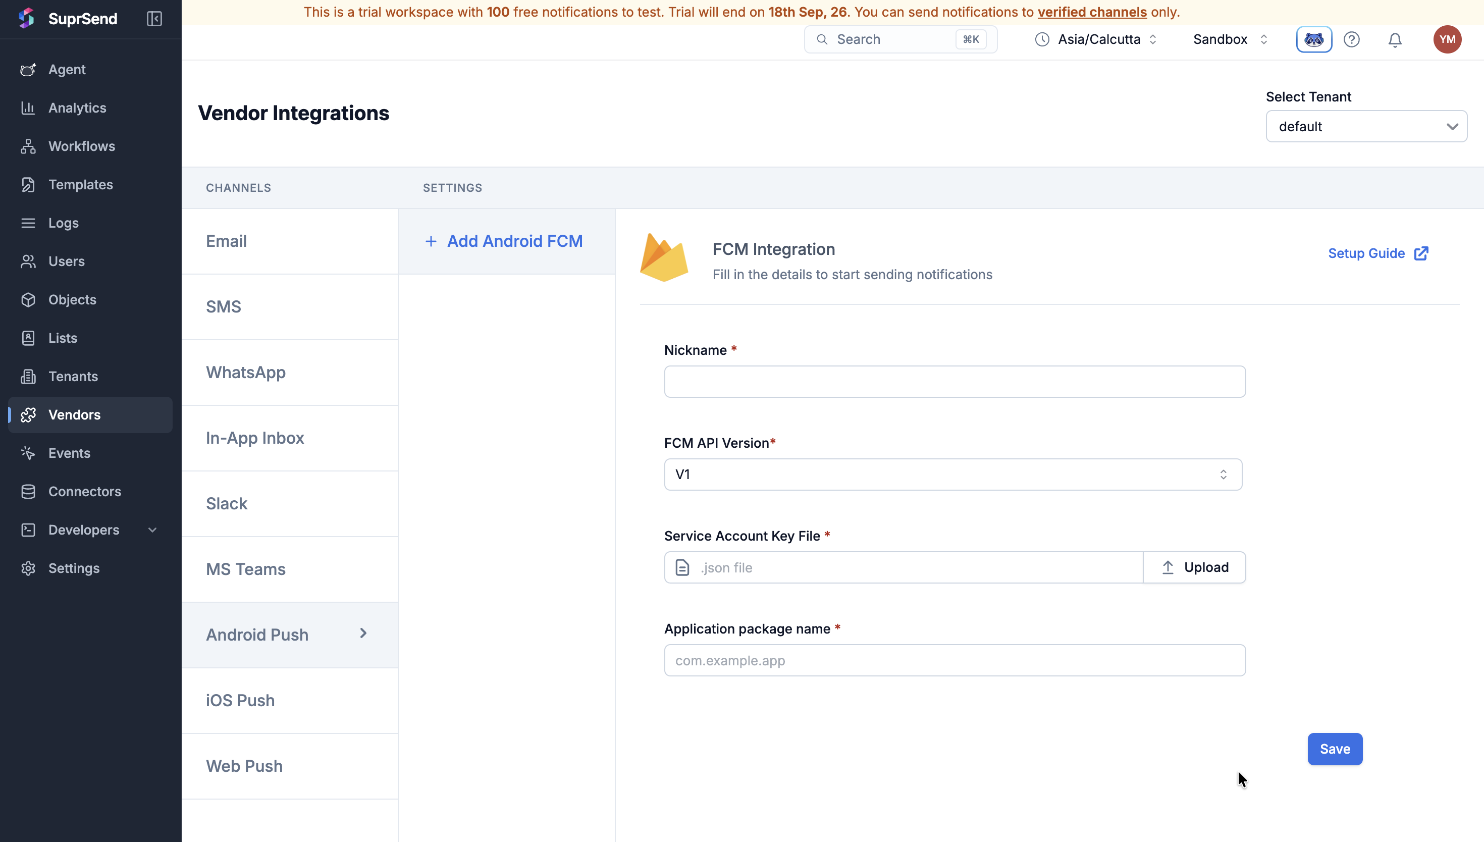
Task: Open the raccoon assistant icon
Action: coord(1314,39)
